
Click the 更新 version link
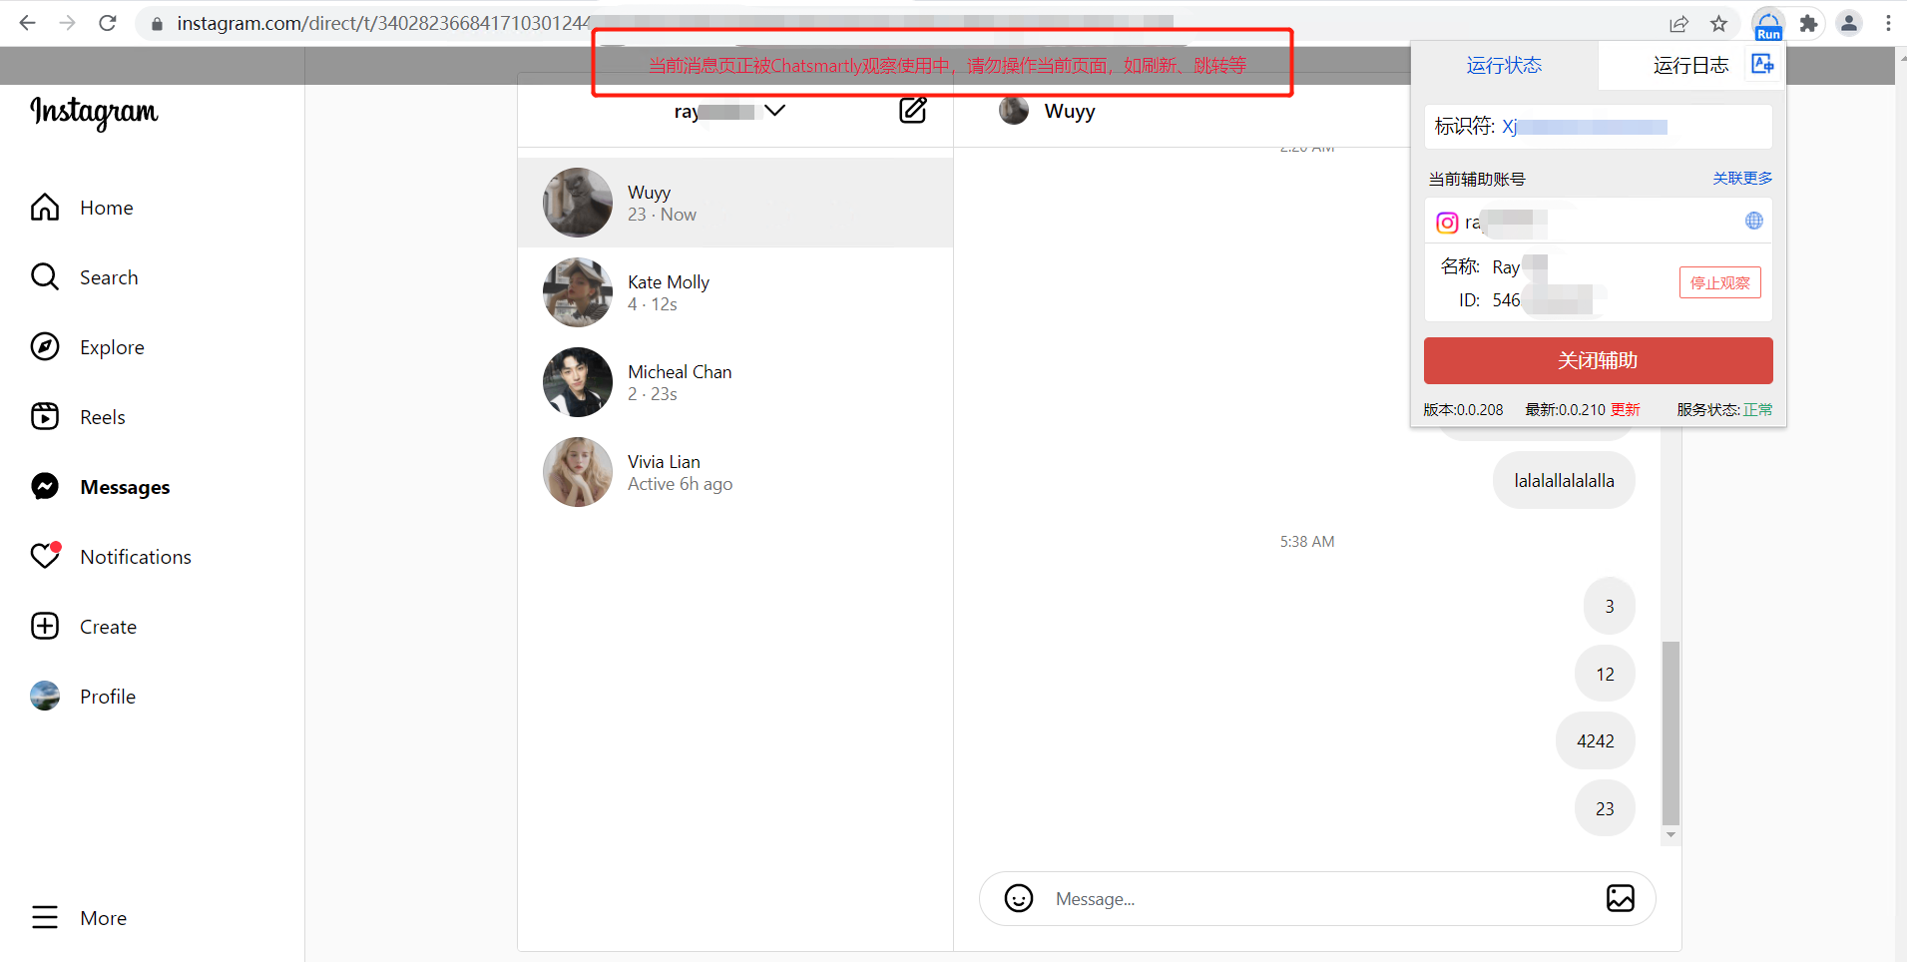[x=1626, y=410]
